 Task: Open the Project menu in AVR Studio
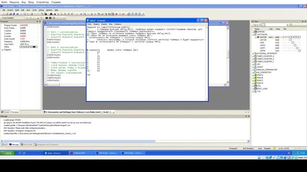pos(10,10)
